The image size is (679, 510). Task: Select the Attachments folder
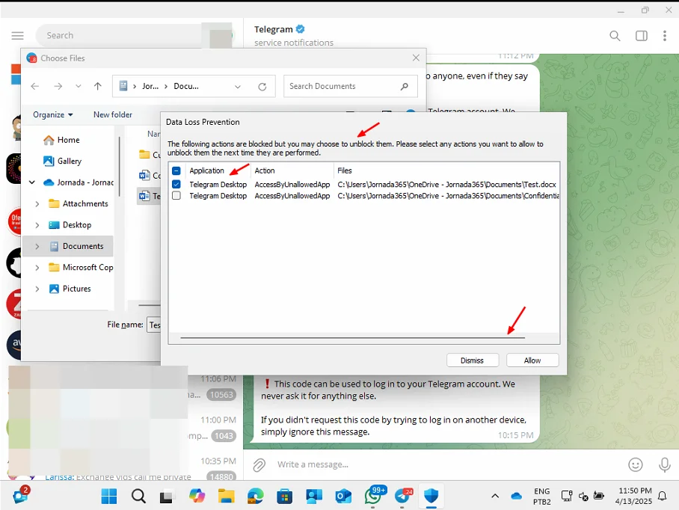point(79,203)
